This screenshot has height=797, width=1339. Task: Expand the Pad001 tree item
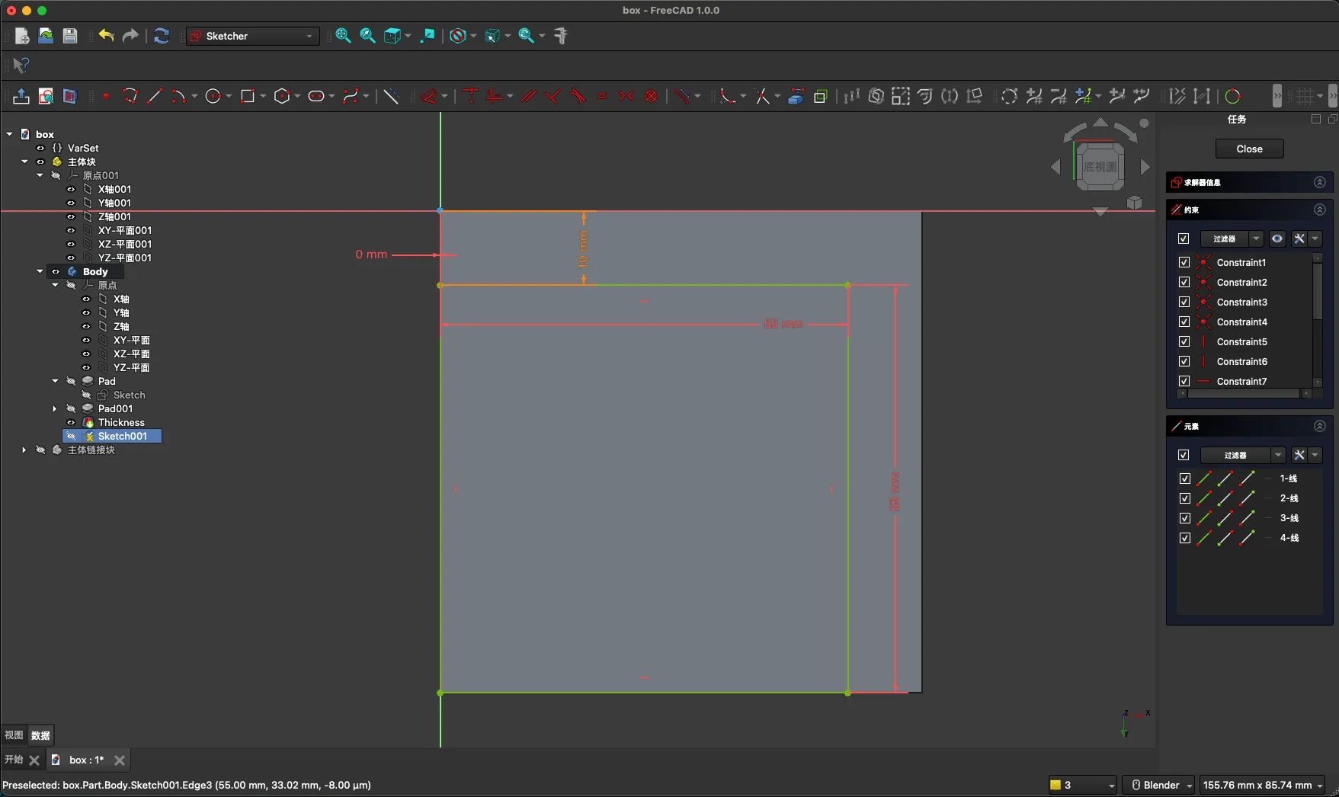55,408
